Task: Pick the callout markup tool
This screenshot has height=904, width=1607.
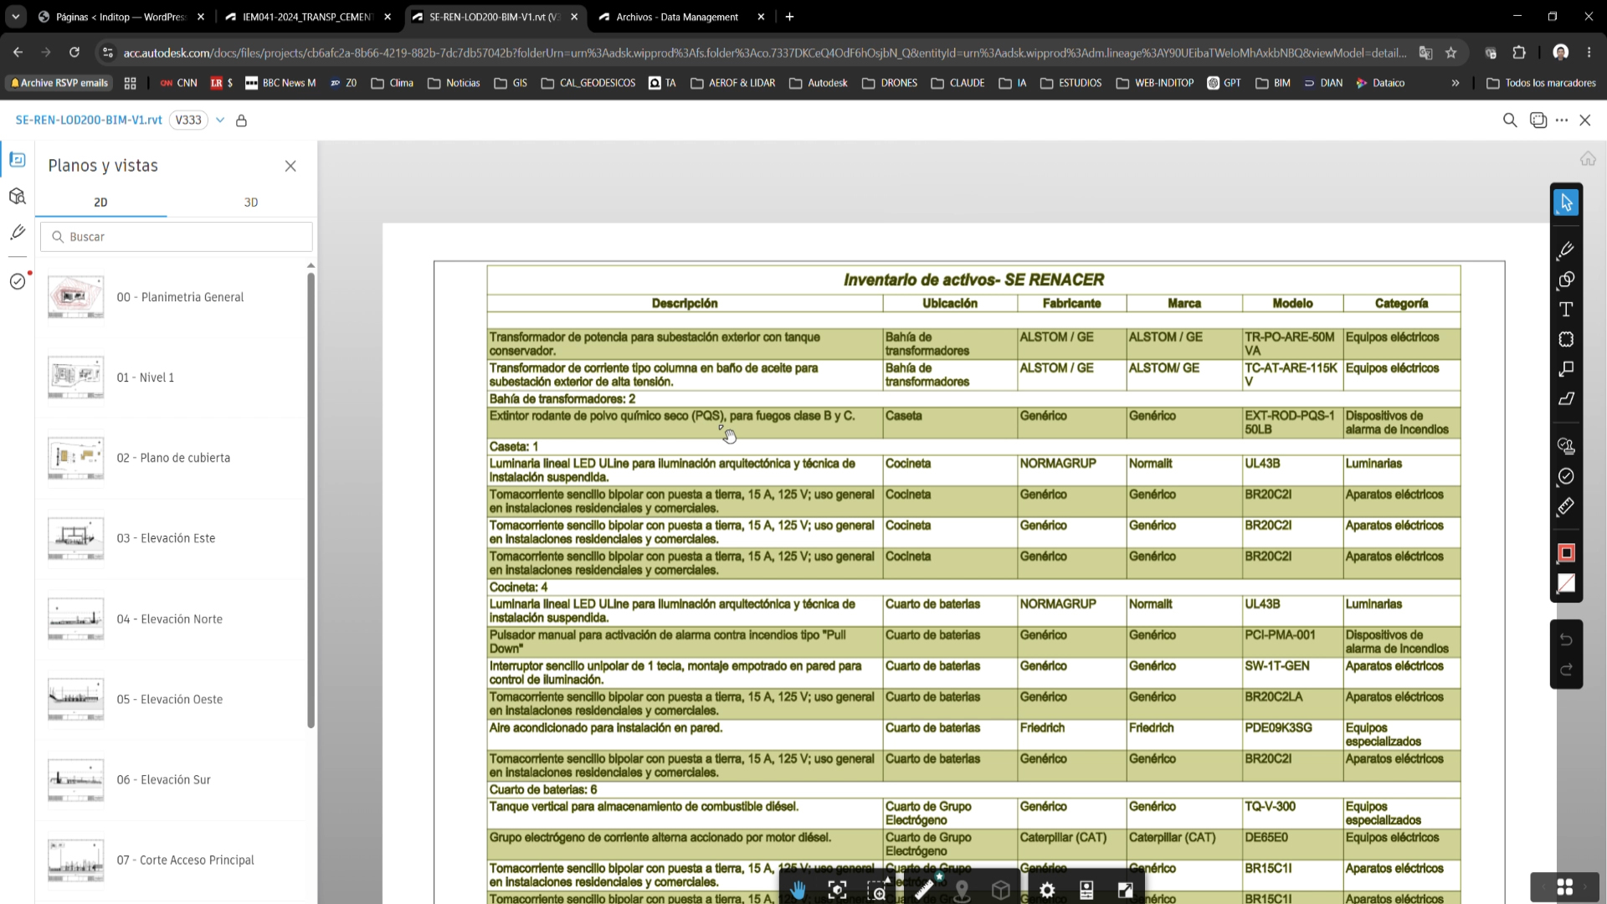Action: 1566,369
